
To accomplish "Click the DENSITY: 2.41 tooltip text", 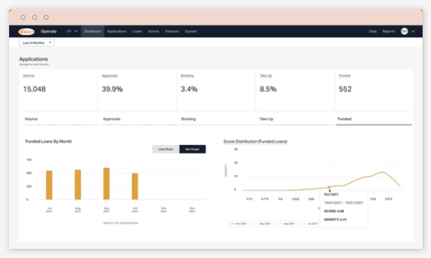I will coord(336,220).
